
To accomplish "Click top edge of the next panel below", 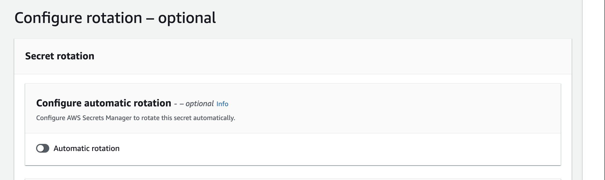I will (293, 179).
